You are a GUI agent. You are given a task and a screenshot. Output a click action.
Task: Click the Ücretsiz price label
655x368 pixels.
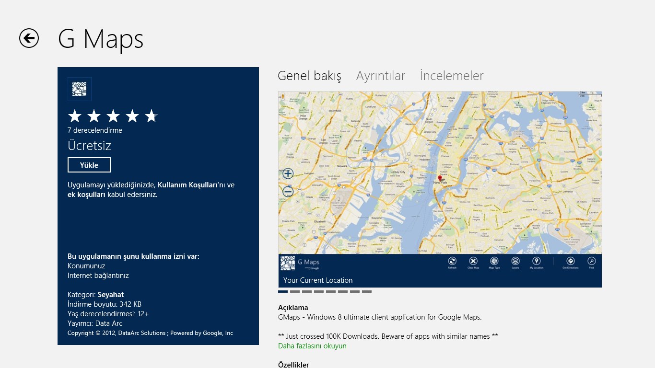pos(89,146)
